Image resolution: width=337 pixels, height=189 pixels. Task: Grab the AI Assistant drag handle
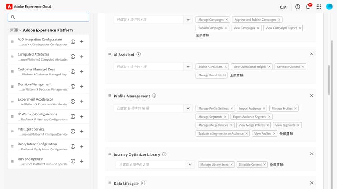click(110, 54)
